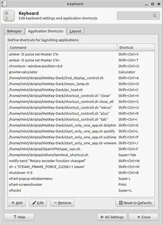Select the xfce4-screenshooter entry
Image resolution: width=163 pixels, height=225 pixels.
click(x=81, y=184)
